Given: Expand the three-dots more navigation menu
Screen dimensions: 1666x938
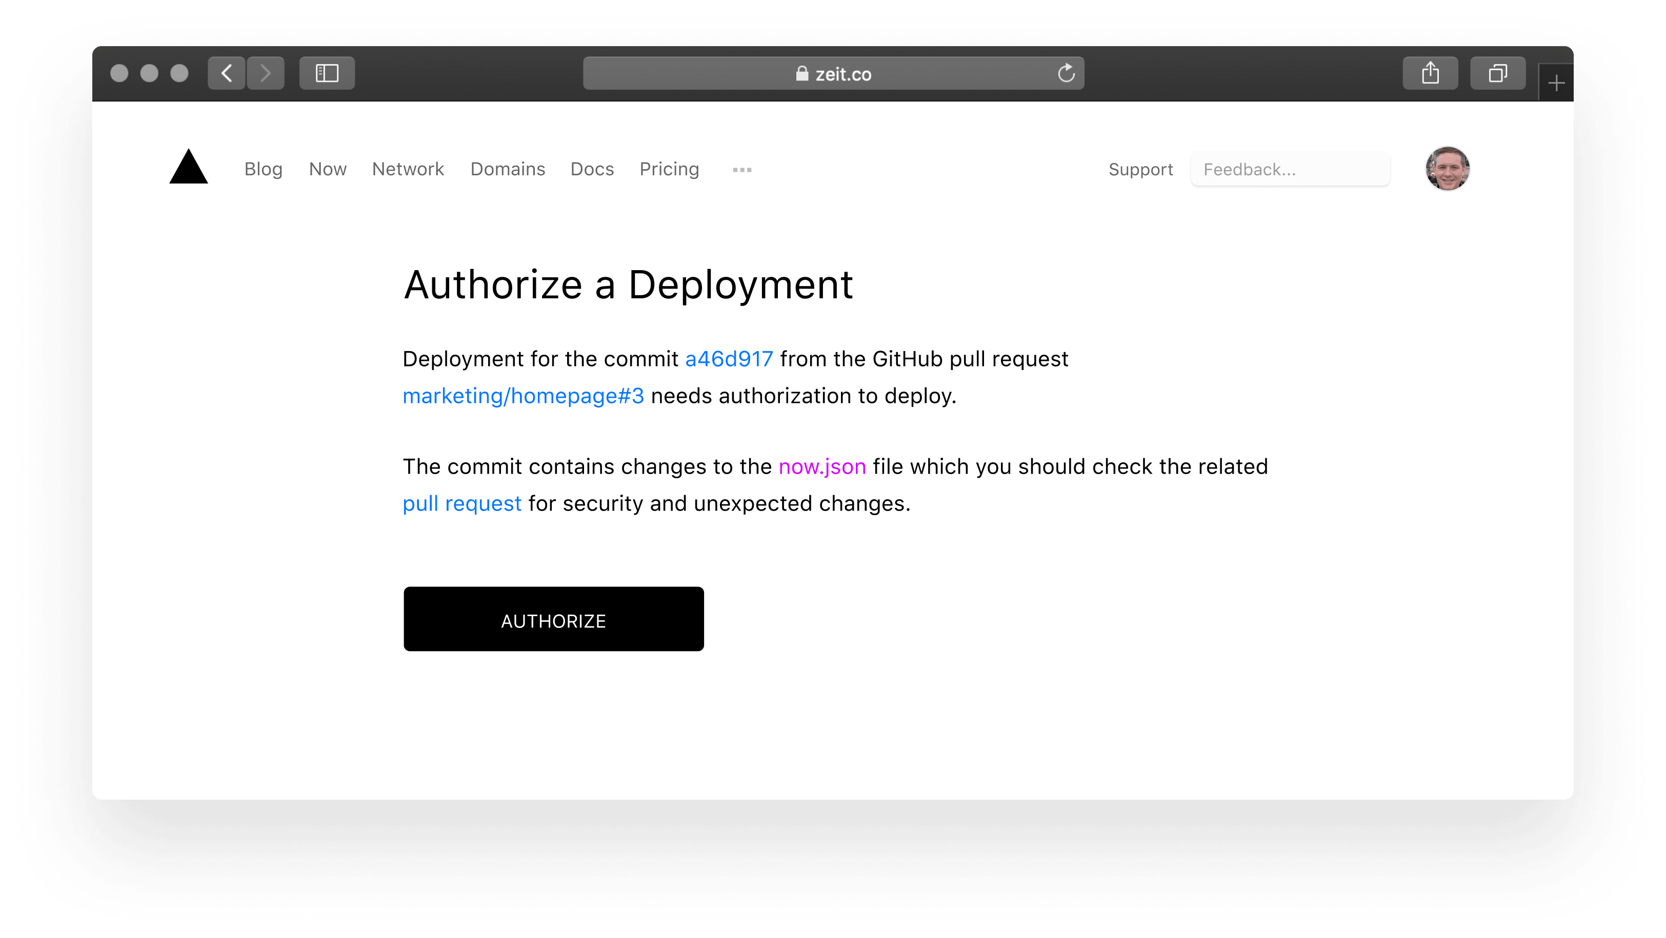Looking at the screenshot, I should pos(742,169).
